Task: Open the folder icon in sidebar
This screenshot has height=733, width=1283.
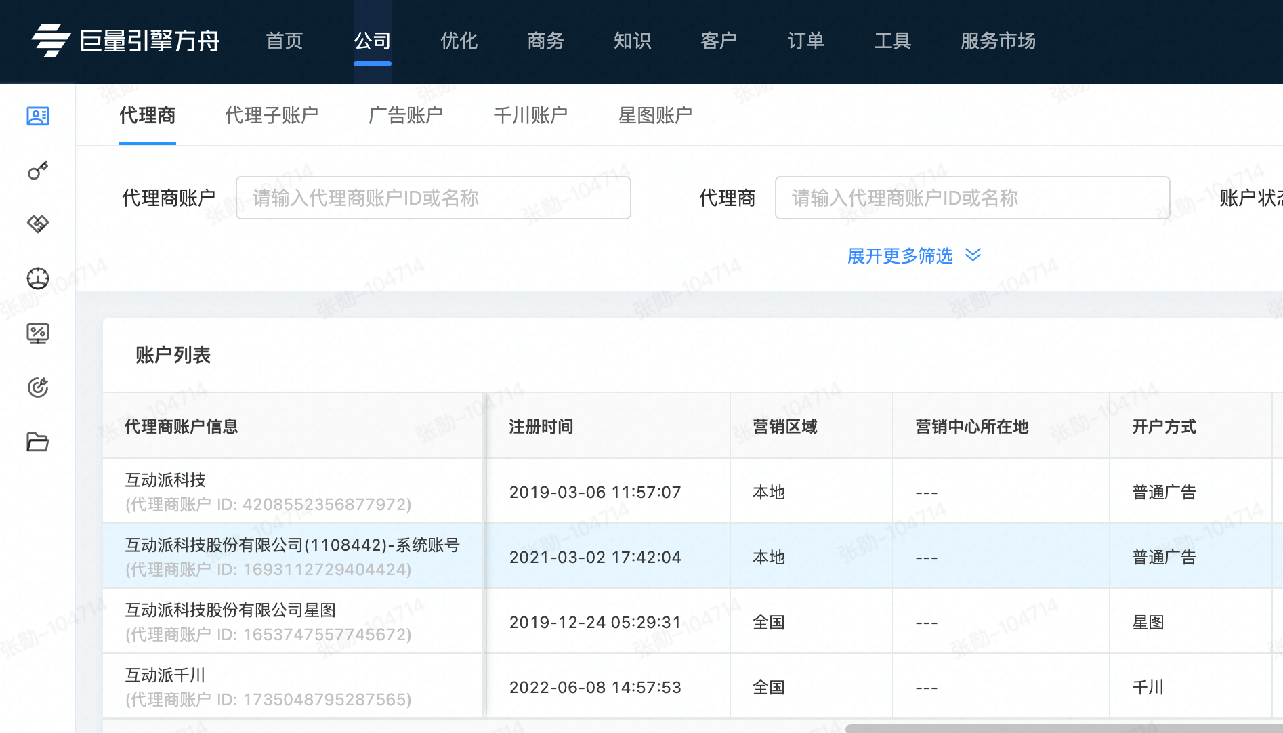Action: (x=38, y=442)
